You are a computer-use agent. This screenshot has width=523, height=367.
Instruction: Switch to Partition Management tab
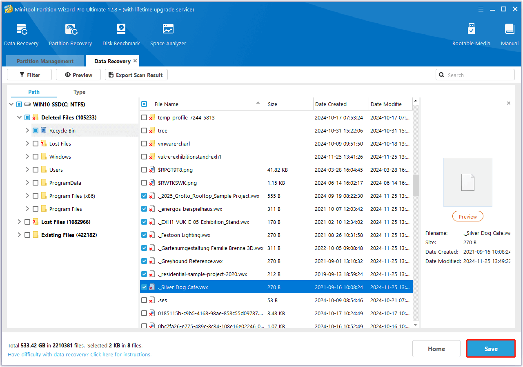(45, 61)
